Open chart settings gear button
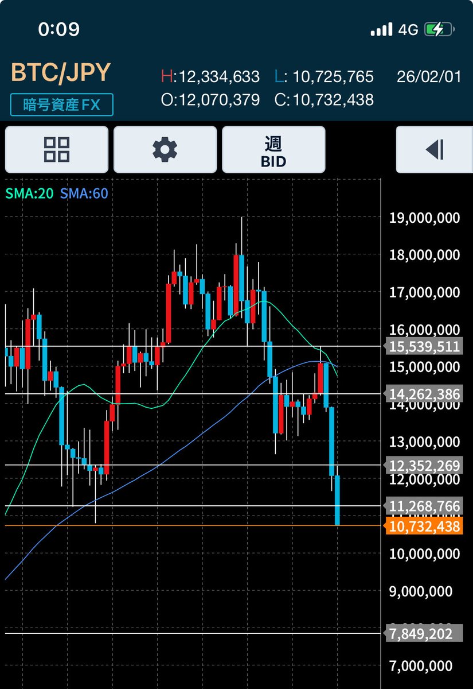The width and height of the screenshot is (473, 689). coord(165,149)
